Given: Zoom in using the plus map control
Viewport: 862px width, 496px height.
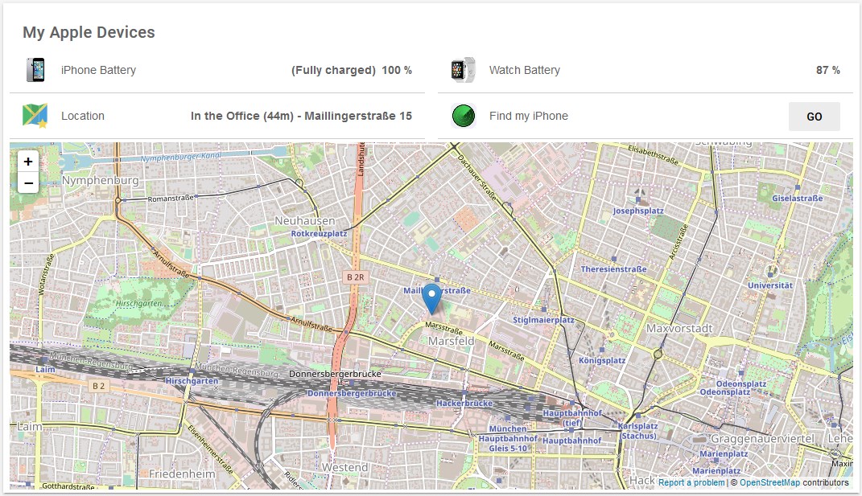Looking at the screenshot, I should coord(28,160).
